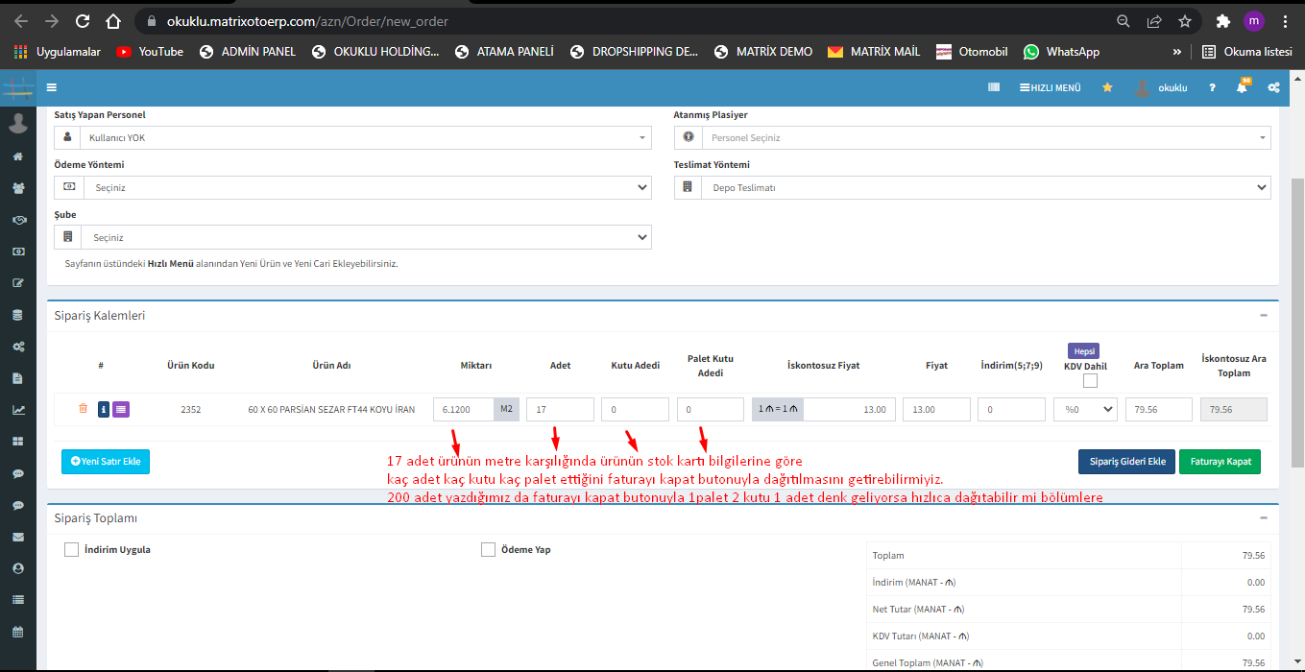Open notifications bell in top bar
The image size is (1305, 672).
click(x=1242, y=87)
